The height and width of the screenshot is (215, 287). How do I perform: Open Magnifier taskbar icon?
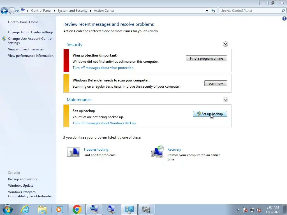[x=112, y=209]
